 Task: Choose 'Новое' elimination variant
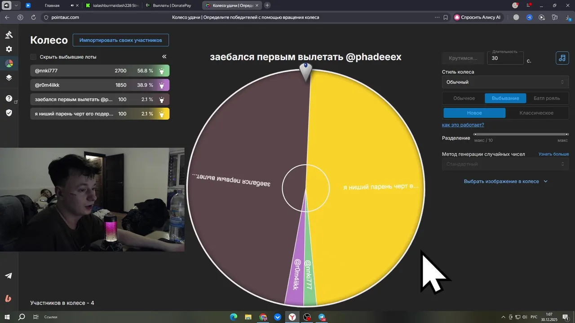(x=474, y=113)
